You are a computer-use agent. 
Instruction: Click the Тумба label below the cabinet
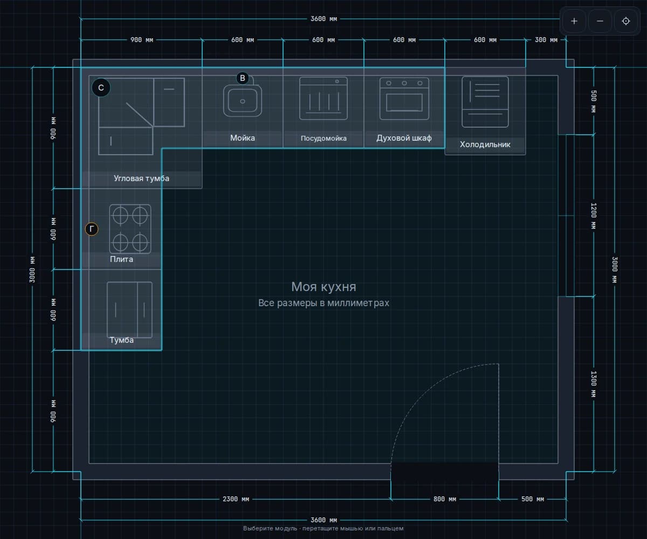122,340
